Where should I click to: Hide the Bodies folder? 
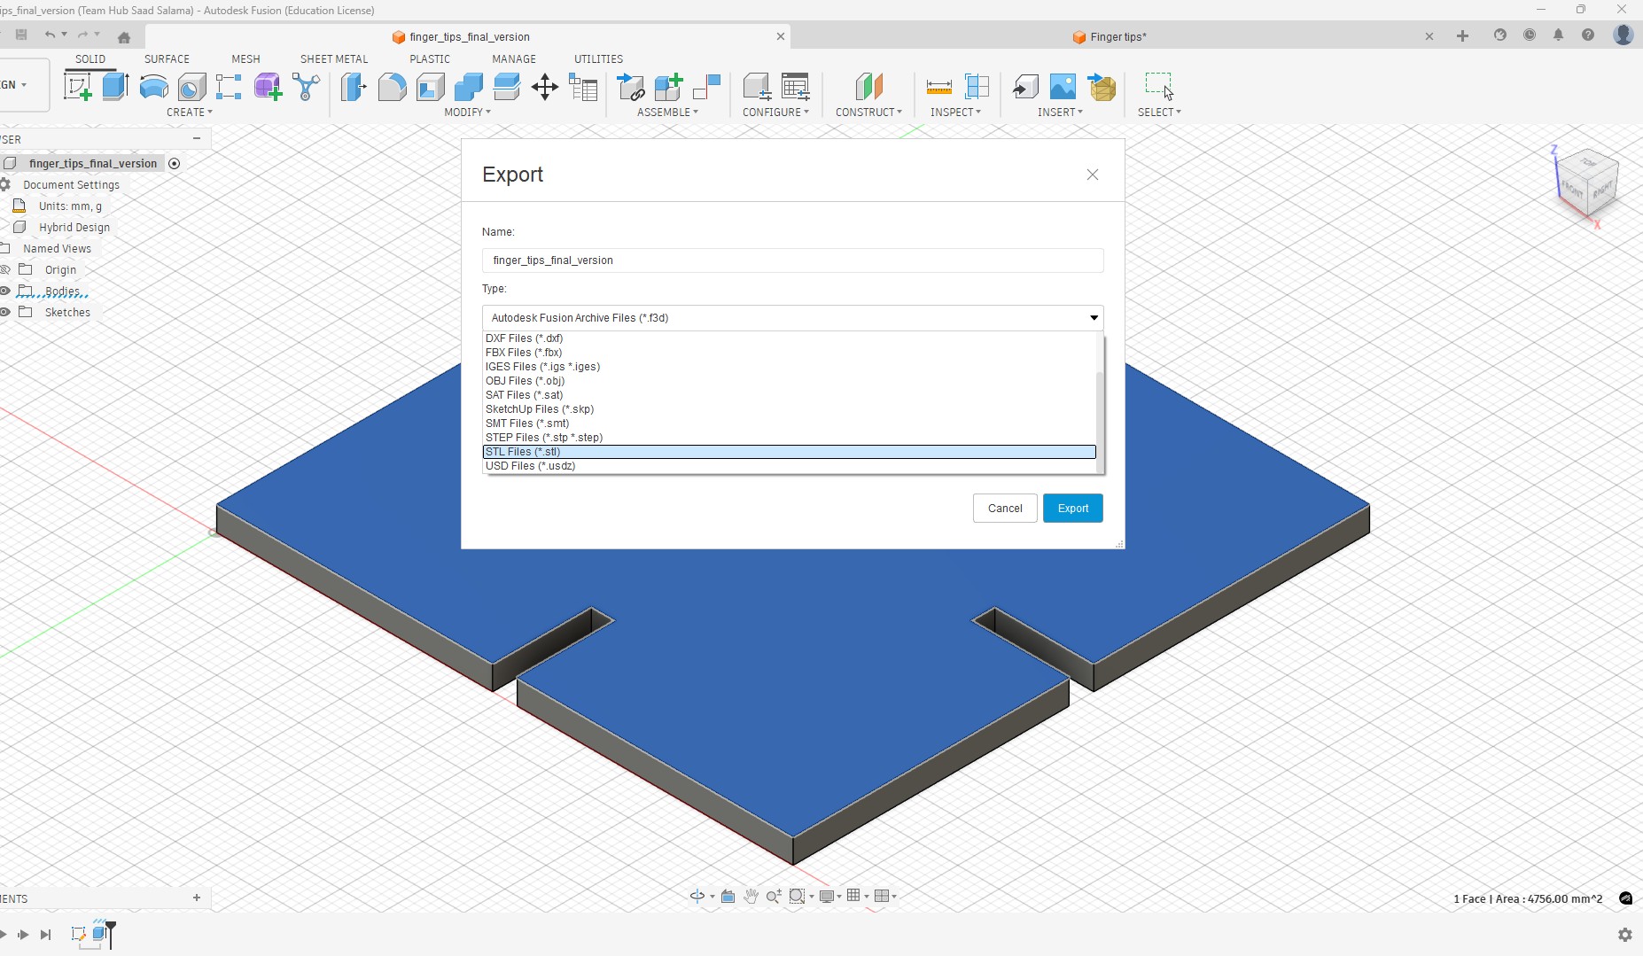(x=5, y=291)
